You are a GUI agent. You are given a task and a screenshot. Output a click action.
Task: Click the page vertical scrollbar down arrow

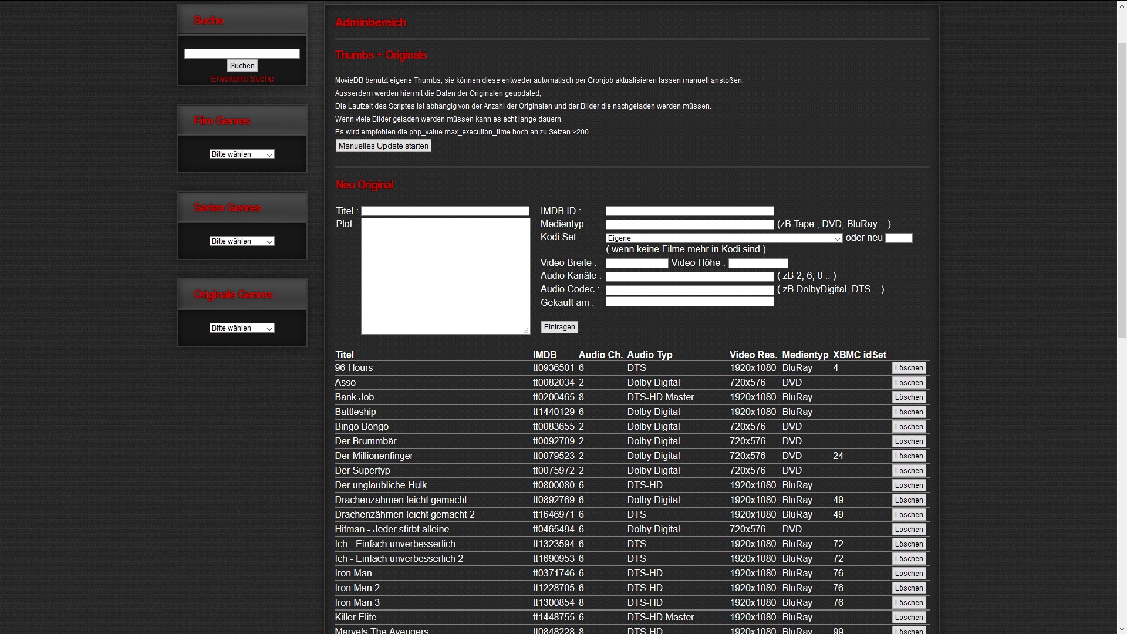point(1121,629)
